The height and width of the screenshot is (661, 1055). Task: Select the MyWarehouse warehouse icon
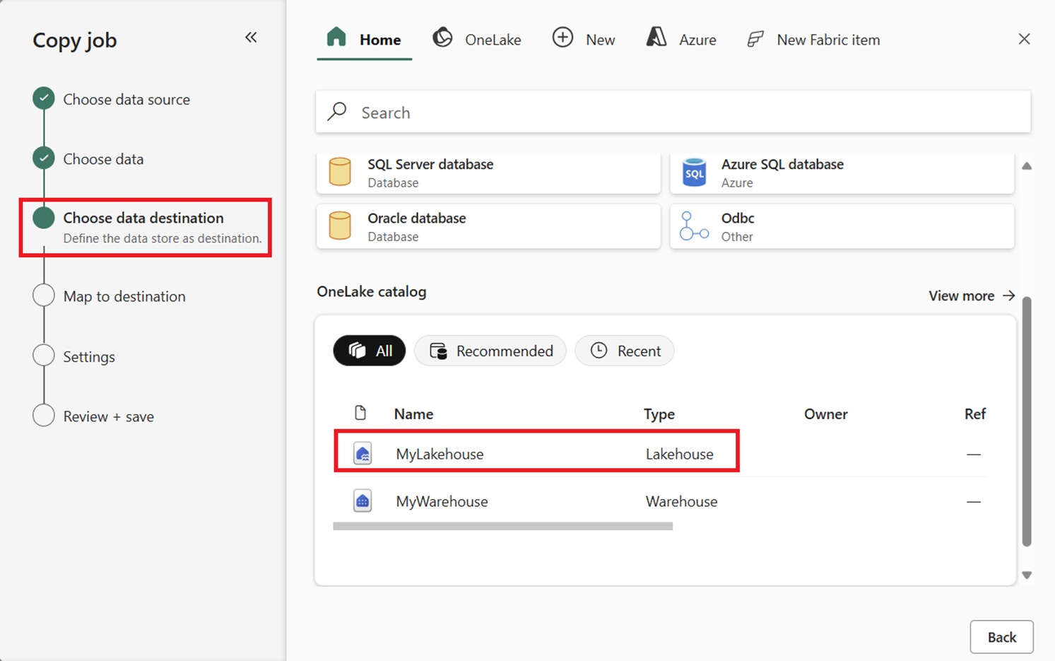[x=363, y=501]
